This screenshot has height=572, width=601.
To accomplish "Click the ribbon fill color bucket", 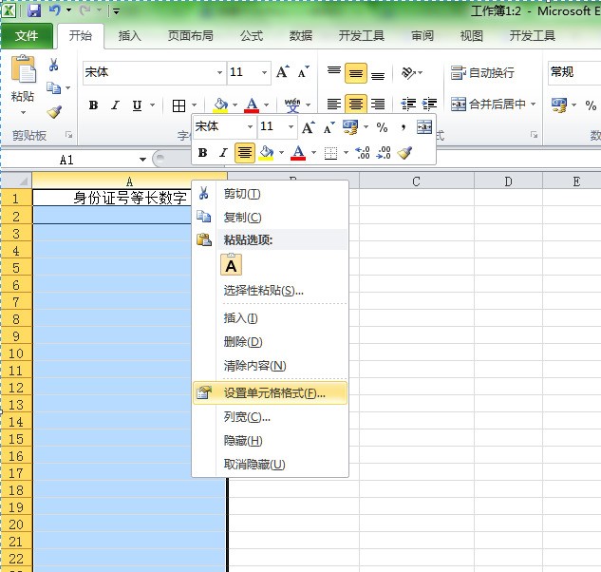I will point(220,105).
